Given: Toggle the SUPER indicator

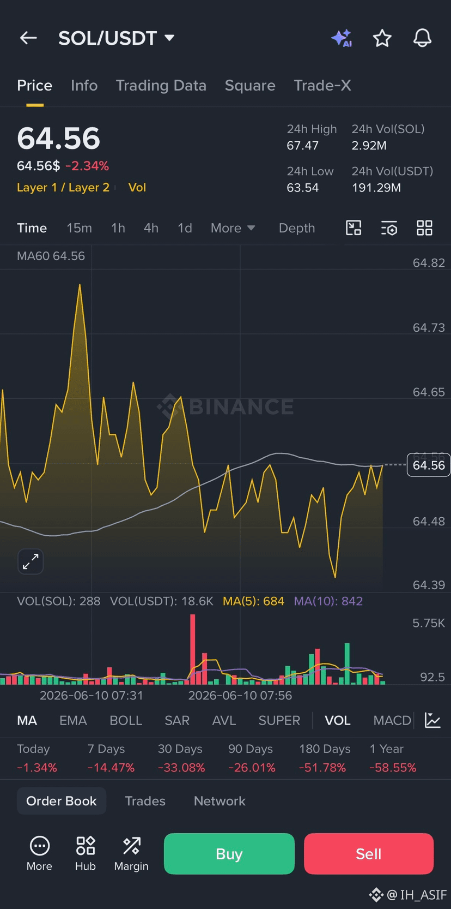Looking at the screenshot, I should (x=279, y=720).
